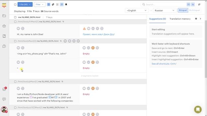Tick checkbox for /html/body/h1#text[1] key
This screenshot has height=116, width=207.
coord(15,22)
